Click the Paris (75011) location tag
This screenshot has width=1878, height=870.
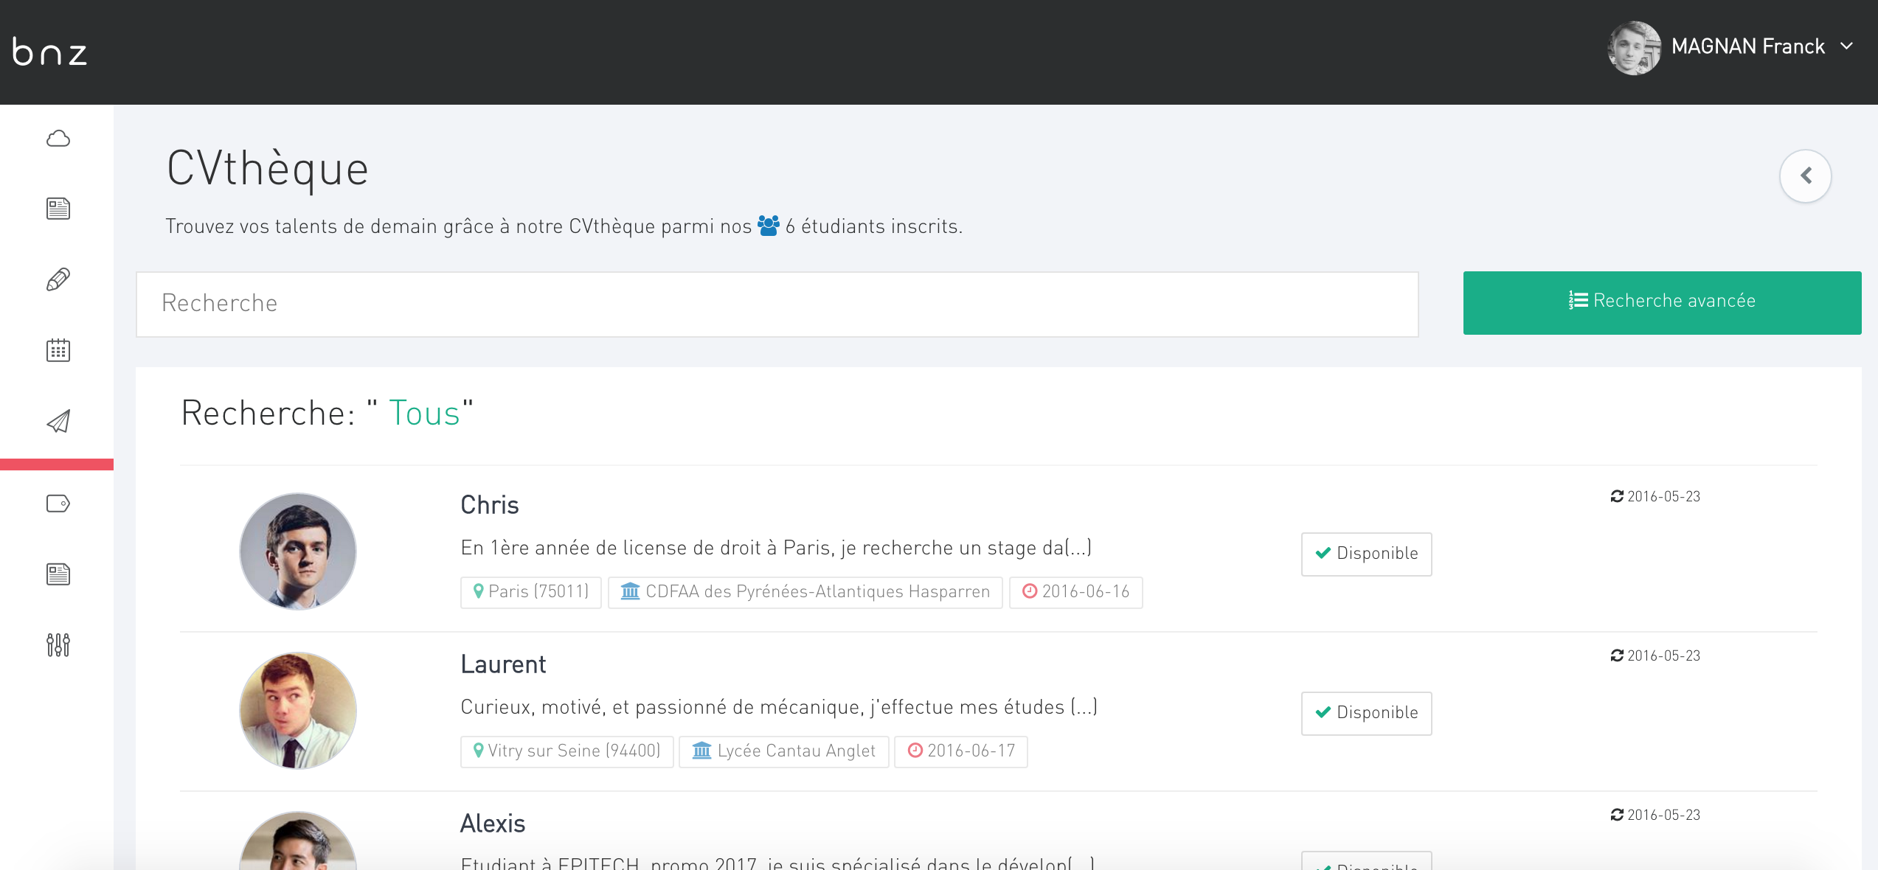[531, 592]
